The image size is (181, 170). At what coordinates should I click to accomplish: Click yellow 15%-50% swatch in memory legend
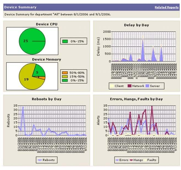tap(65, 76)
